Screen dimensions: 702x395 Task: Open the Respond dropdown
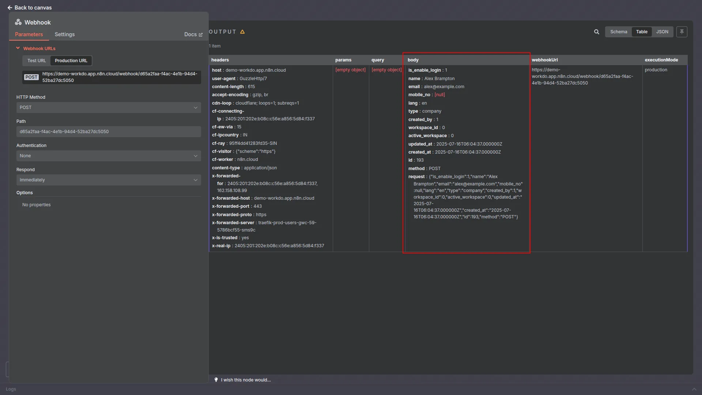coord(109,180)
